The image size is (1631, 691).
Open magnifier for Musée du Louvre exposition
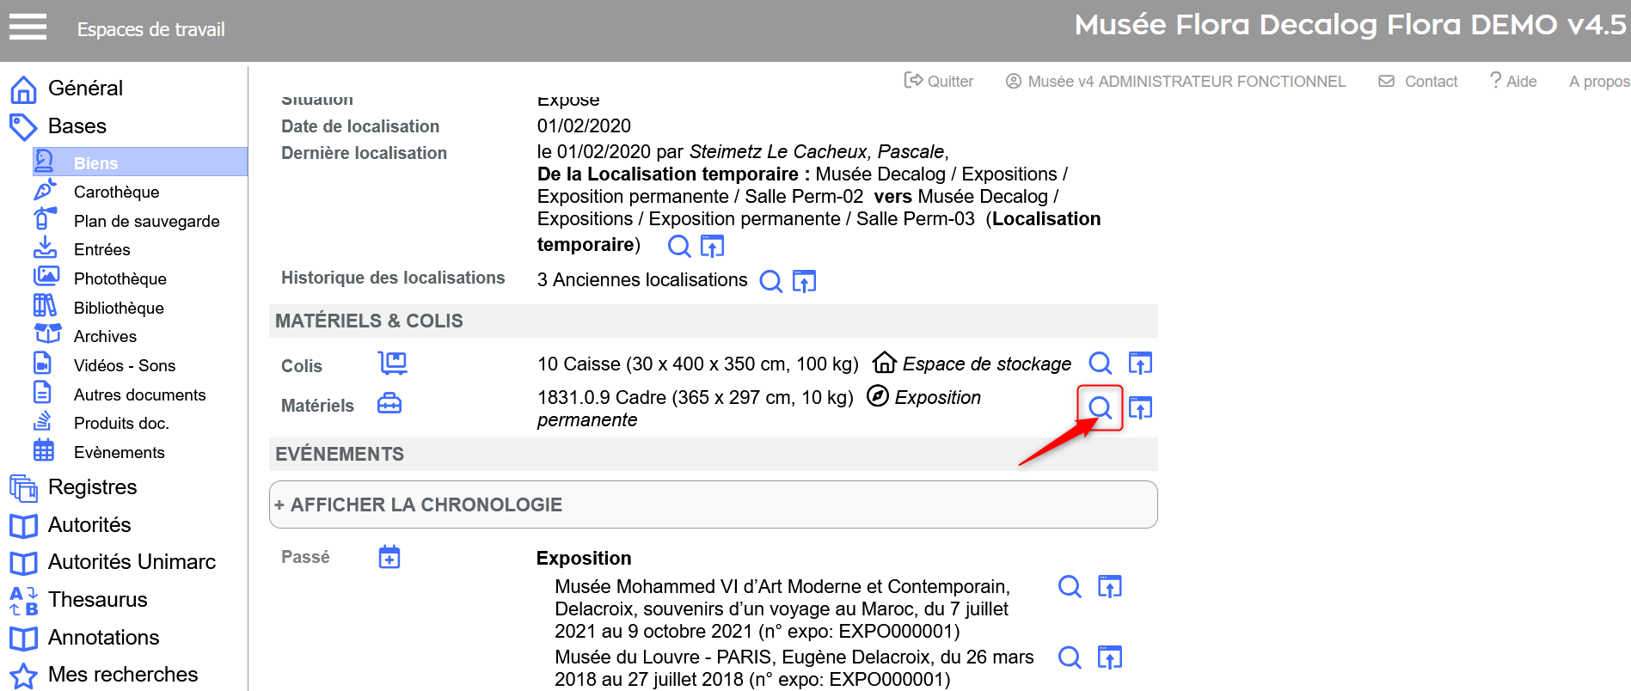point(1070,657)
